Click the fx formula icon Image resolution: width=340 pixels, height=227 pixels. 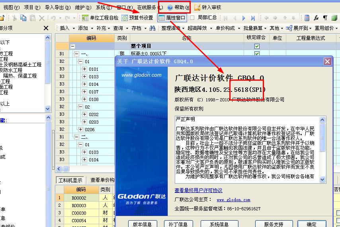point(316,18)
